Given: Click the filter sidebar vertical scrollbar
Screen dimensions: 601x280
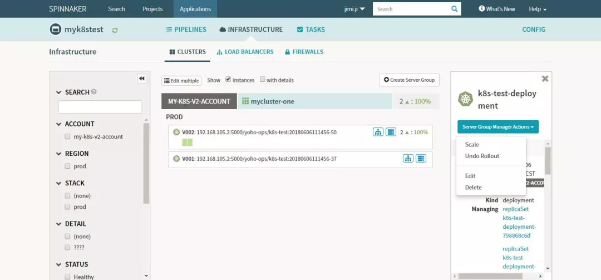Looking at the screenshot, I should click(x=146, y=163).
